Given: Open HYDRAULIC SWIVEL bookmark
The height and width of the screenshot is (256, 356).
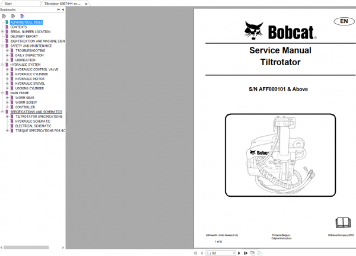Looking at the screenshot, I should coord(30,84).
